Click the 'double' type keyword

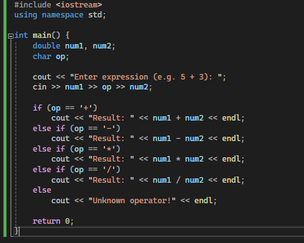point(47,46)
